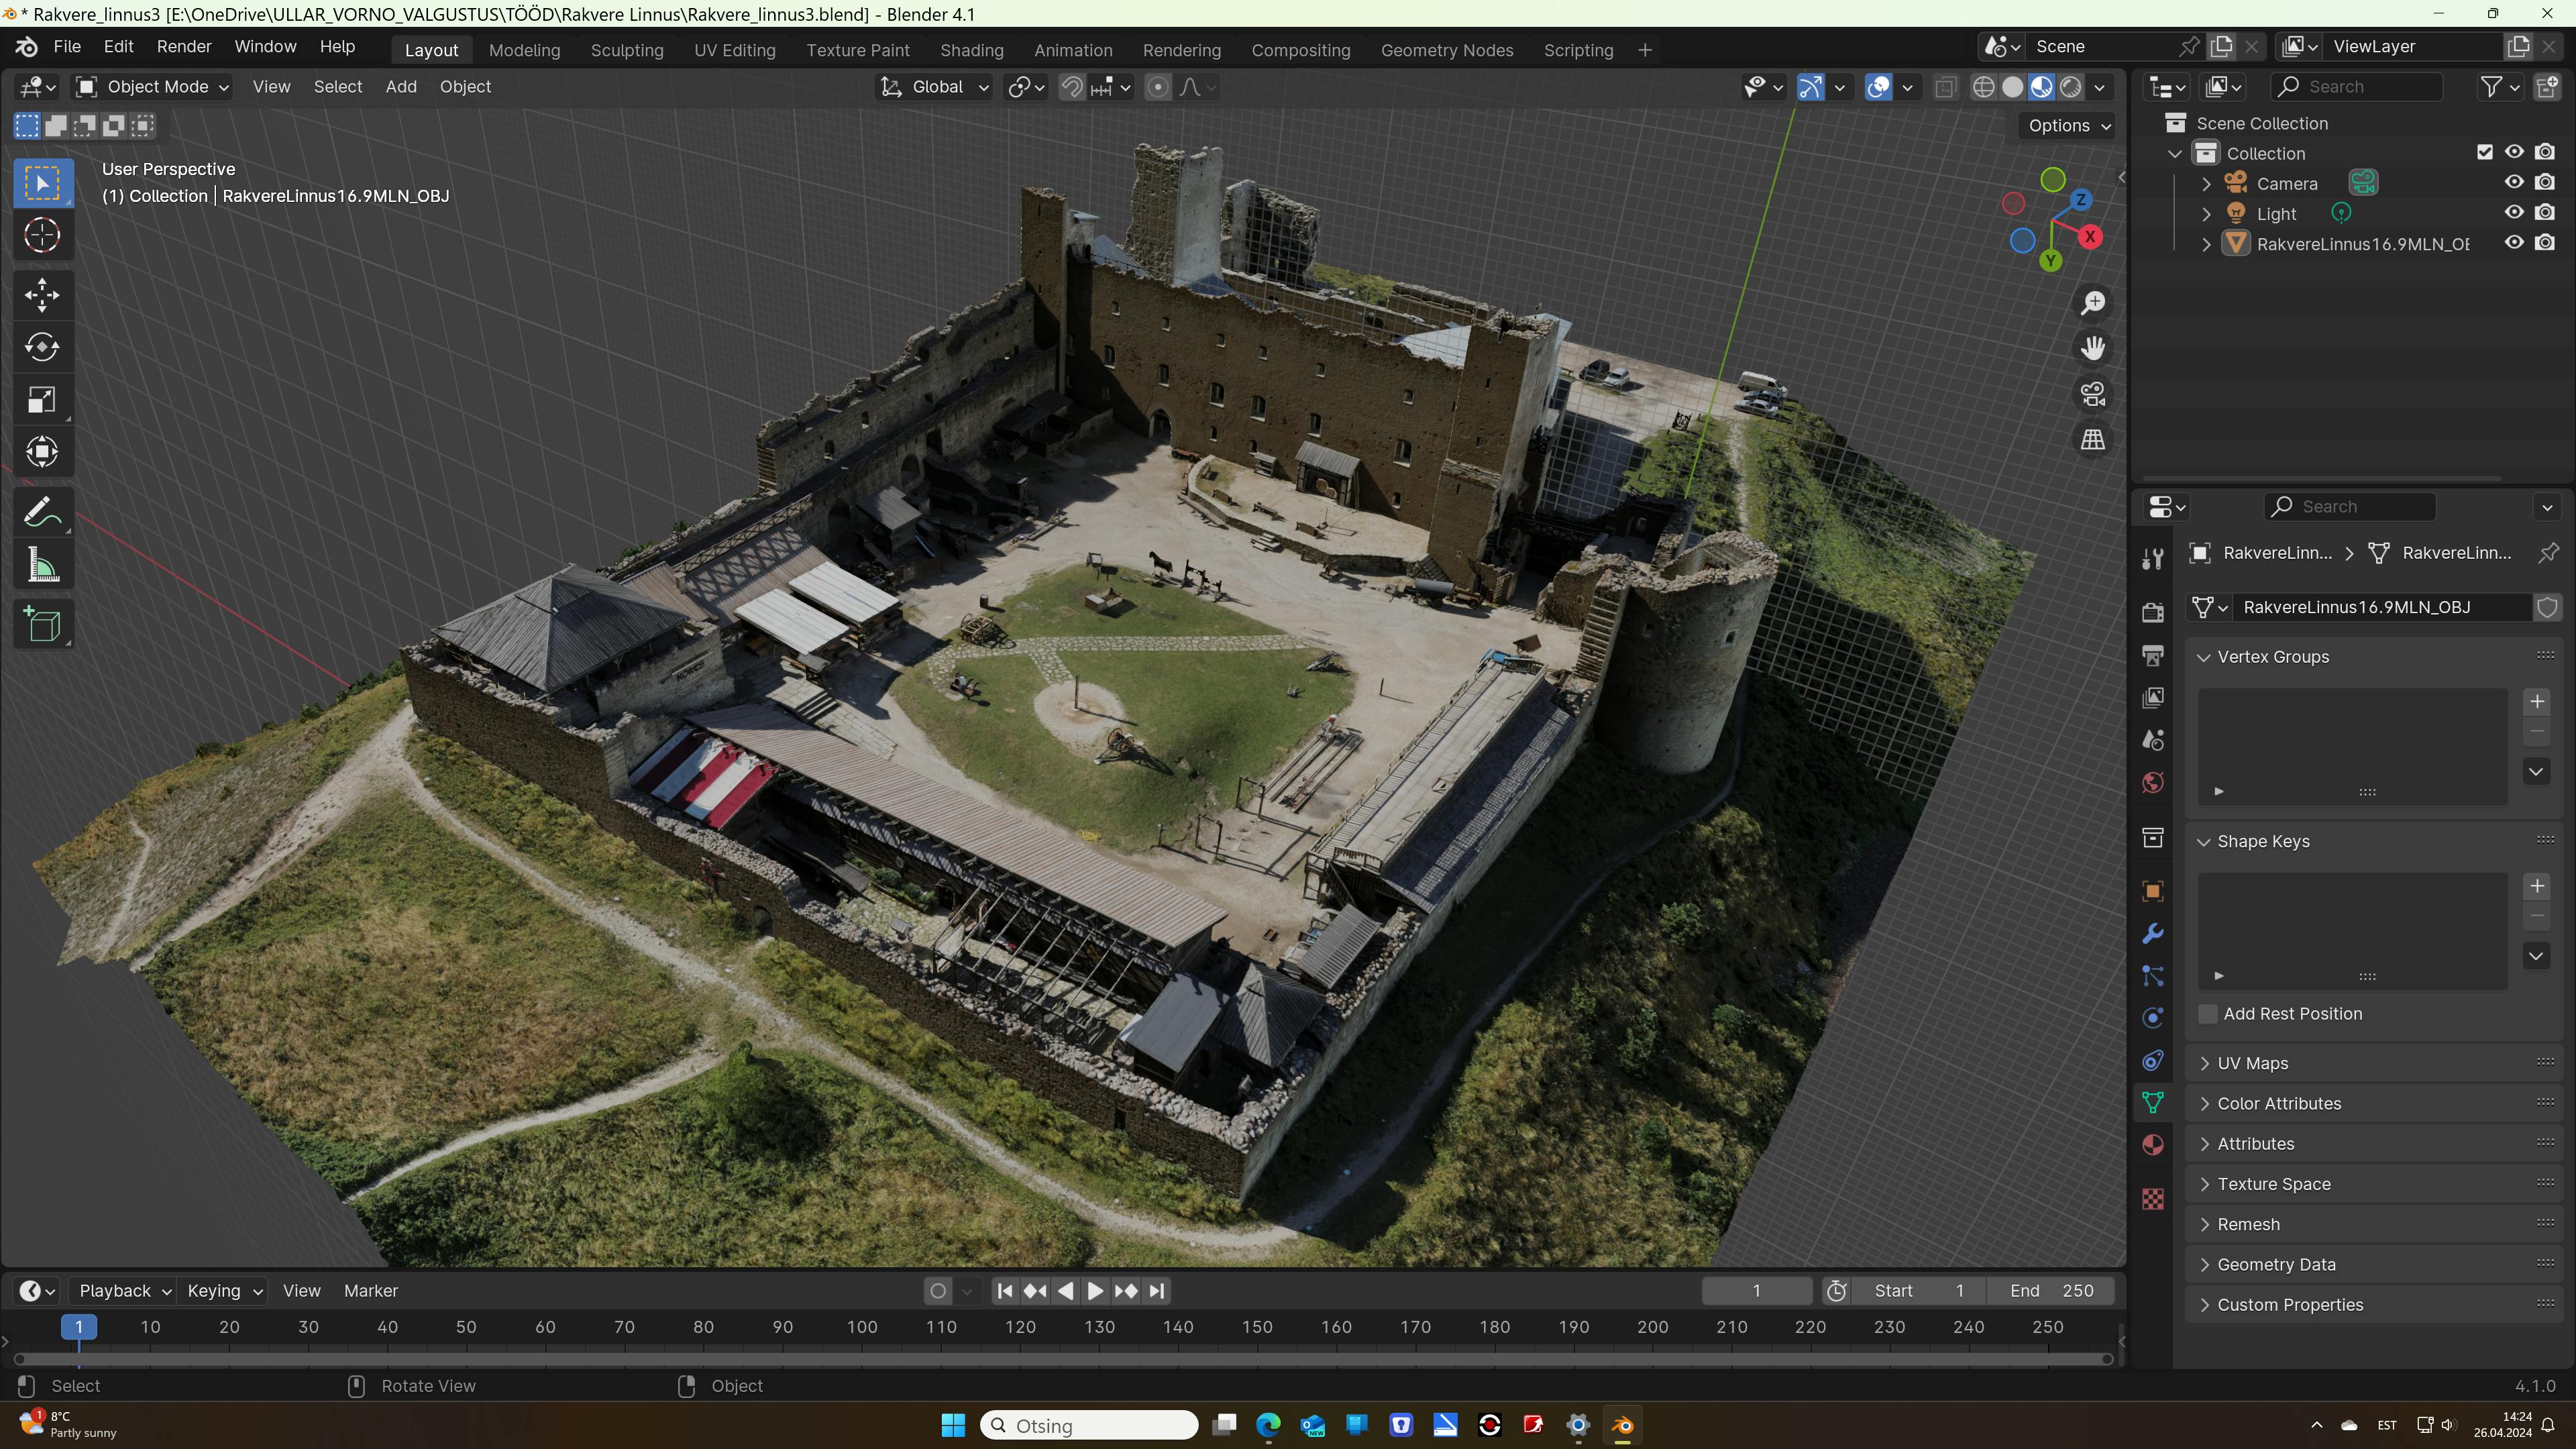Uncheck Collection exclude-from-view-layer checkbox
This screenshot has width=2576, height=1449.
(2484, 153)
